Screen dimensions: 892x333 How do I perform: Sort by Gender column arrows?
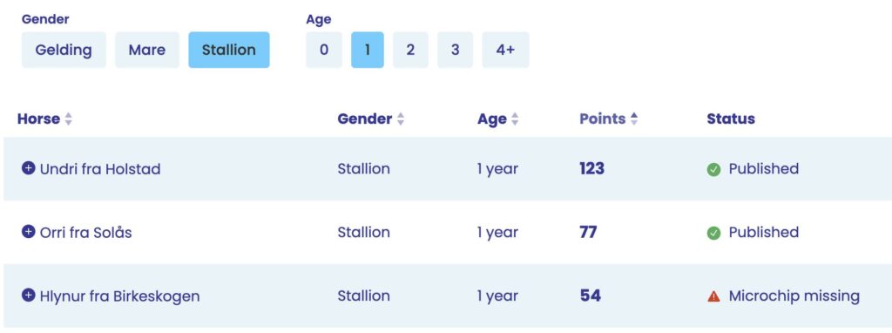point(401,119)
